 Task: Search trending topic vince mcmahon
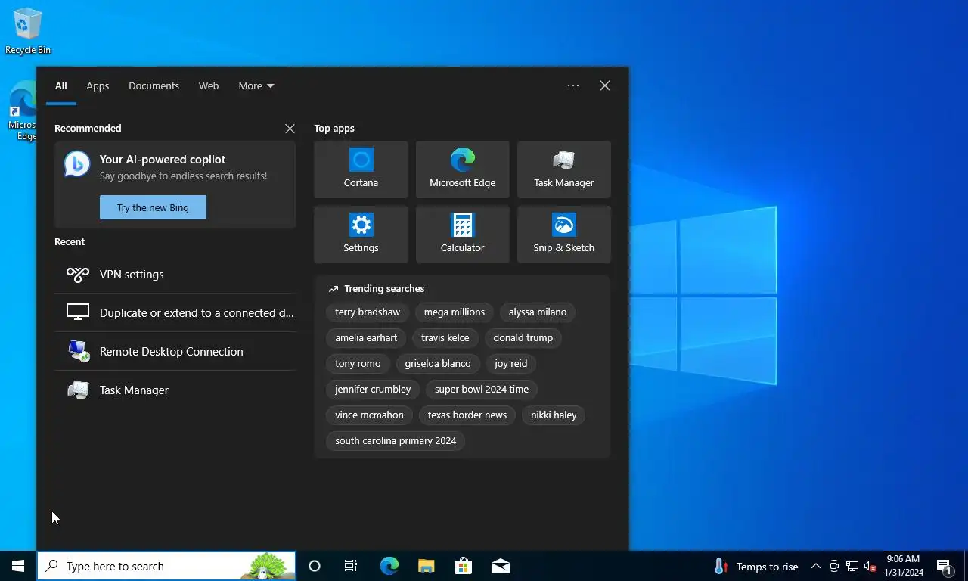pos(369,415)
